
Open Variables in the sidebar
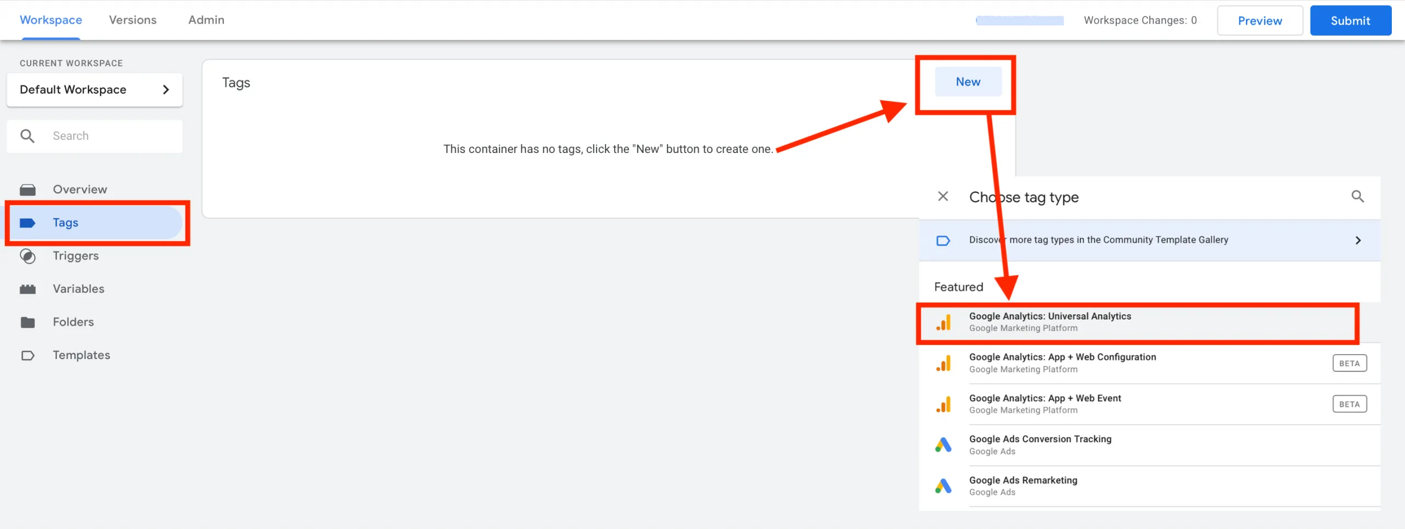[78, 289]
